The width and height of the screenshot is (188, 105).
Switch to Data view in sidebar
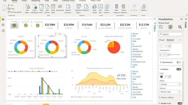[x=3, y=25]
